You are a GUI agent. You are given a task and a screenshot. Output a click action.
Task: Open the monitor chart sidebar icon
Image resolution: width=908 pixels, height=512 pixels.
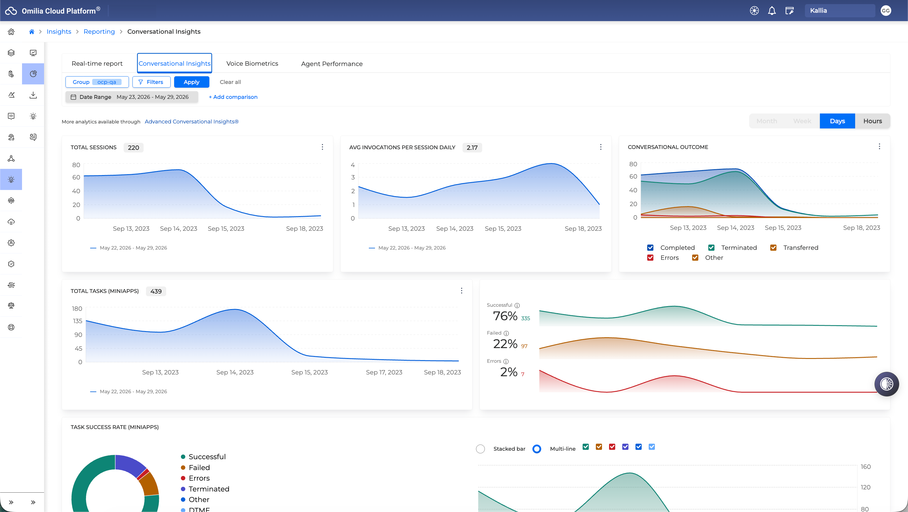33,53
